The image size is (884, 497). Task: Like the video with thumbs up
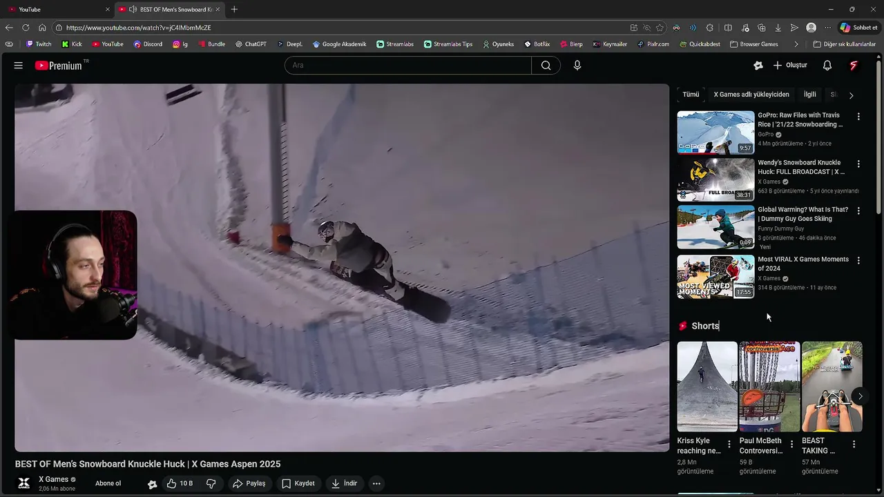pos(179,483)
